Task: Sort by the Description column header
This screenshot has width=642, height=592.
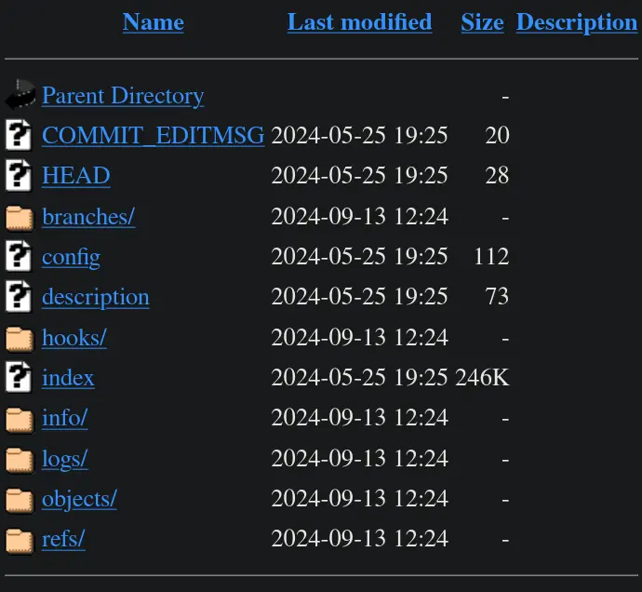Action: click(x=577, y=22)
